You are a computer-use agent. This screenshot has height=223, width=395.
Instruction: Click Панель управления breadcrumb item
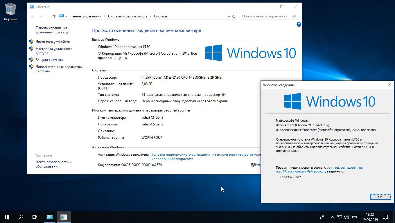85,16
